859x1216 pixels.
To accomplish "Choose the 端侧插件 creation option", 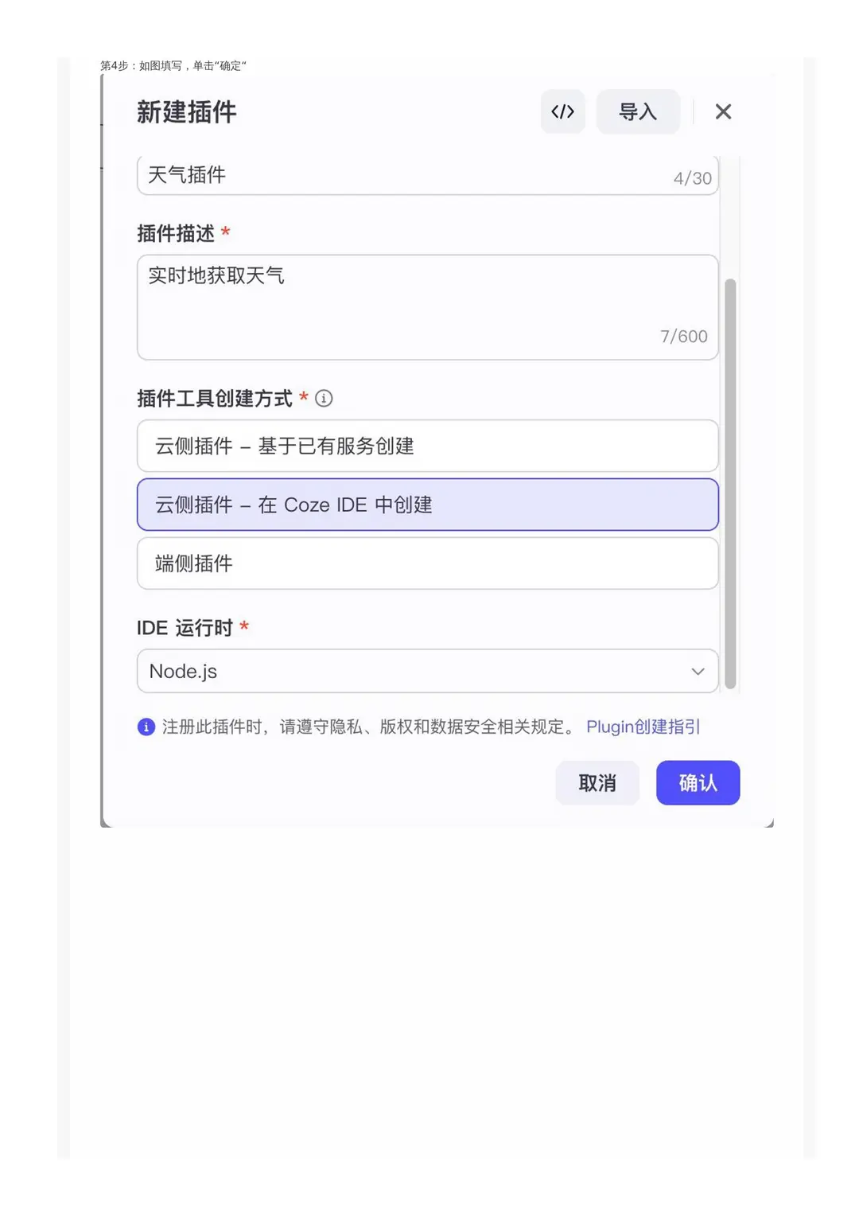I will coord(428,563).
